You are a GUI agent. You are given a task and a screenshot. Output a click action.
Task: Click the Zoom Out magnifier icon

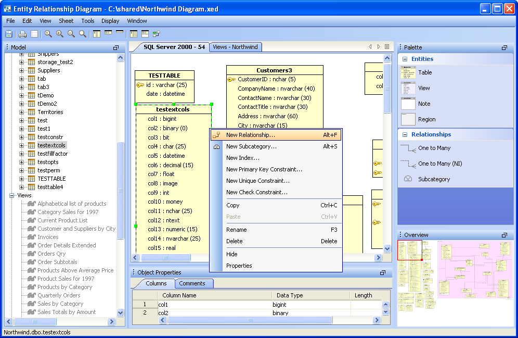[x=71, y=34]
